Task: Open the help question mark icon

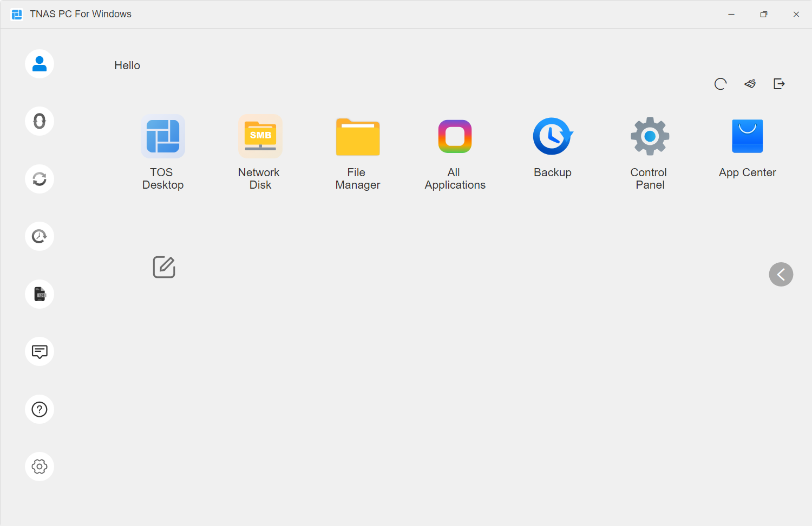Action: pyautogui.click(x=40, y=409)
